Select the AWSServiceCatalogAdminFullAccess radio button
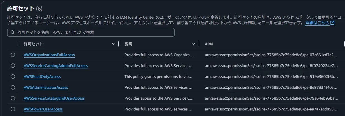Screen dimensions: 345x116 (x=13, y=66)
